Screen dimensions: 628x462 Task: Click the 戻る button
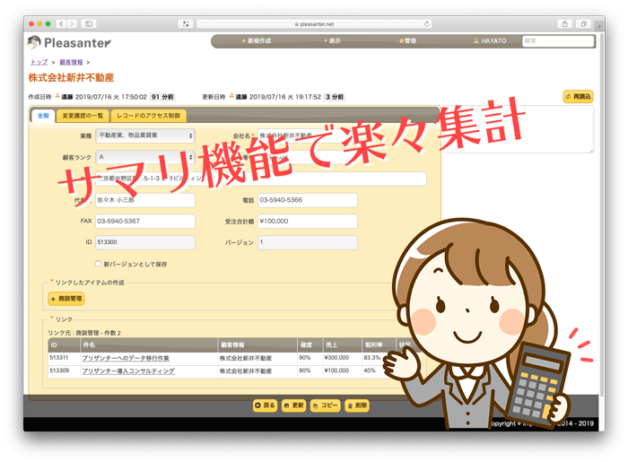click(266, 405)
